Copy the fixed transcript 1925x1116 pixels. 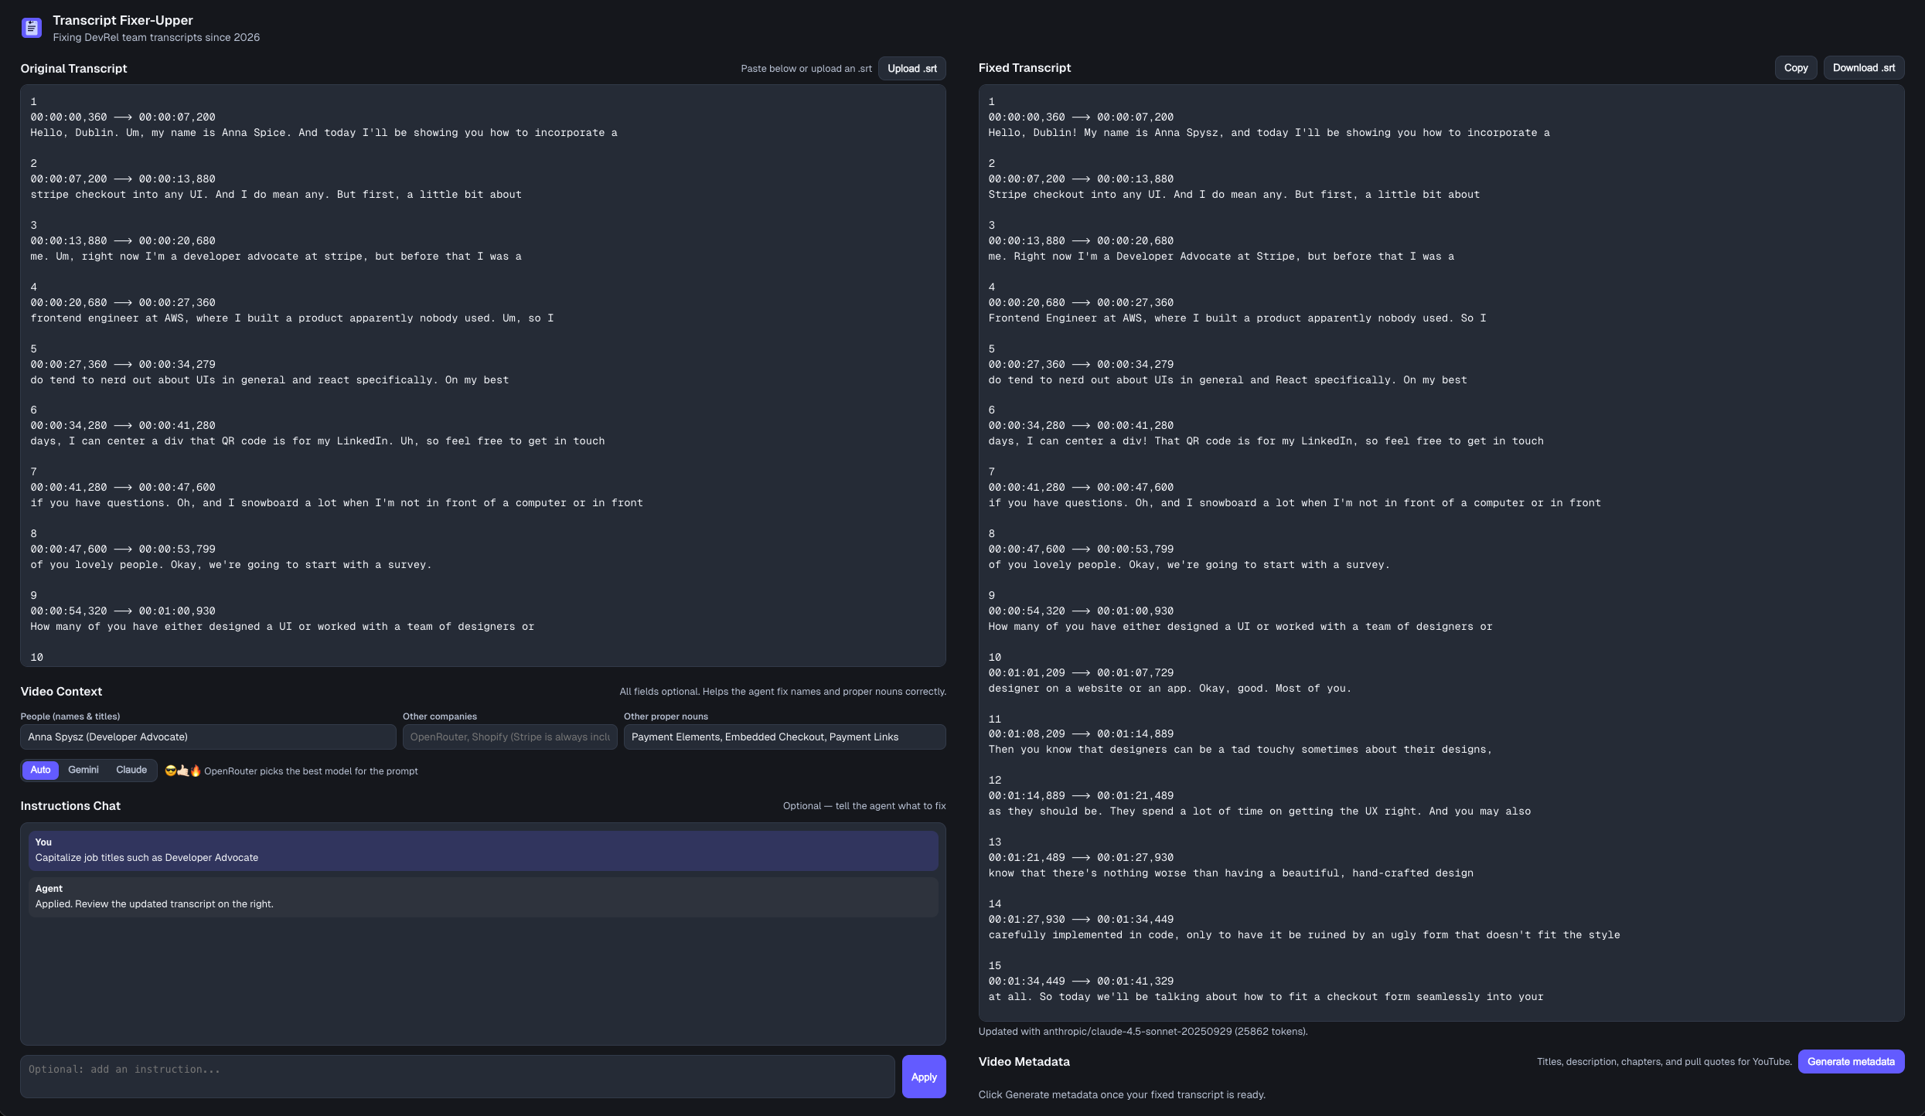pos(1795,68)
